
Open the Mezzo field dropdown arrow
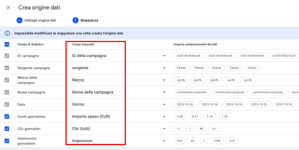(x=164, y=80)
